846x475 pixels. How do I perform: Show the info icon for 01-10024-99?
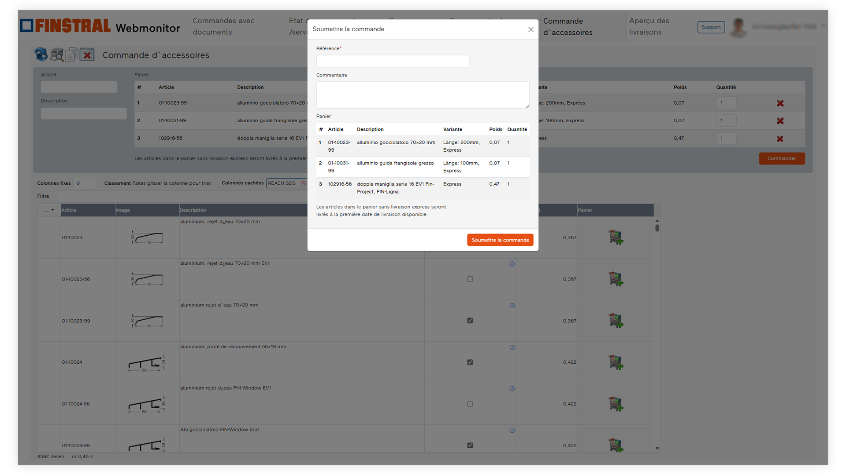512,431
